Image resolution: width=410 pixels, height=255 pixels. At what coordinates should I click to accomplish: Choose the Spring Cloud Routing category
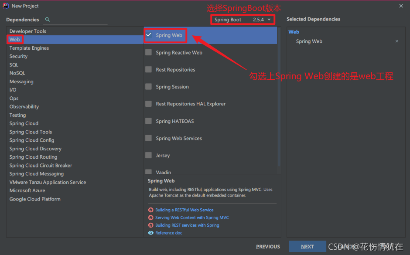click(33, 157)
